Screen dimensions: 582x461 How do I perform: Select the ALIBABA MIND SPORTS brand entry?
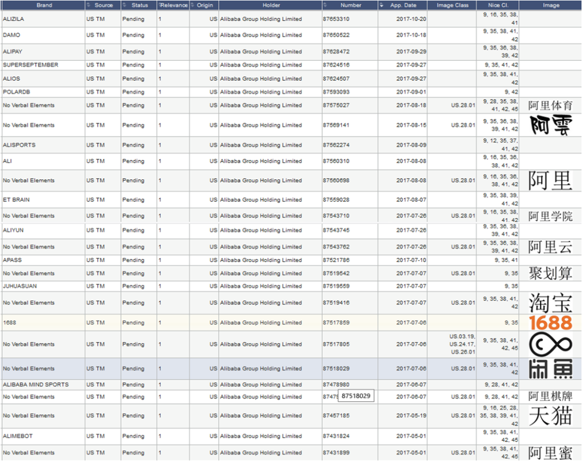(35, 385)
